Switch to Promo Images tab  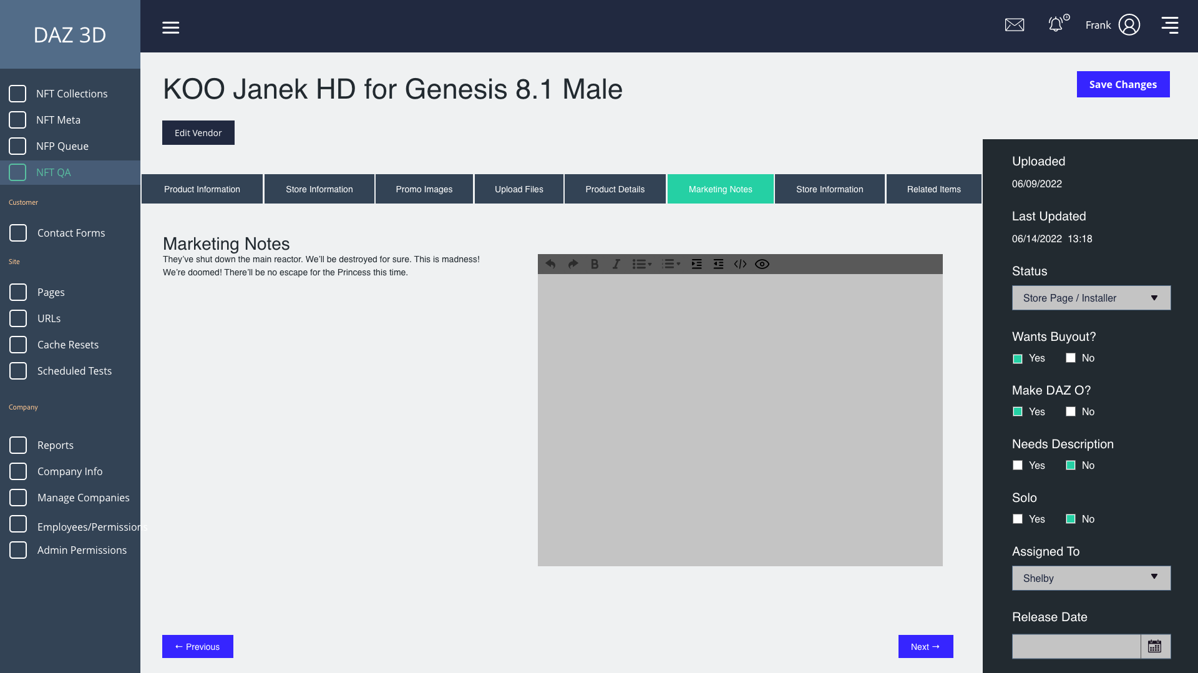424,189
